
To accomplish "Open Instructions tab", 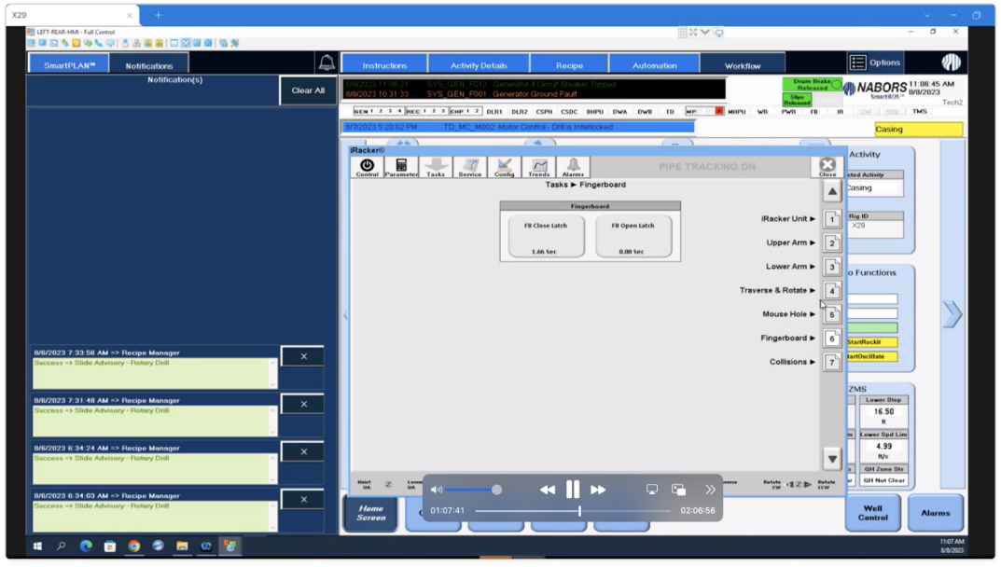I will [x=384, y=65].
